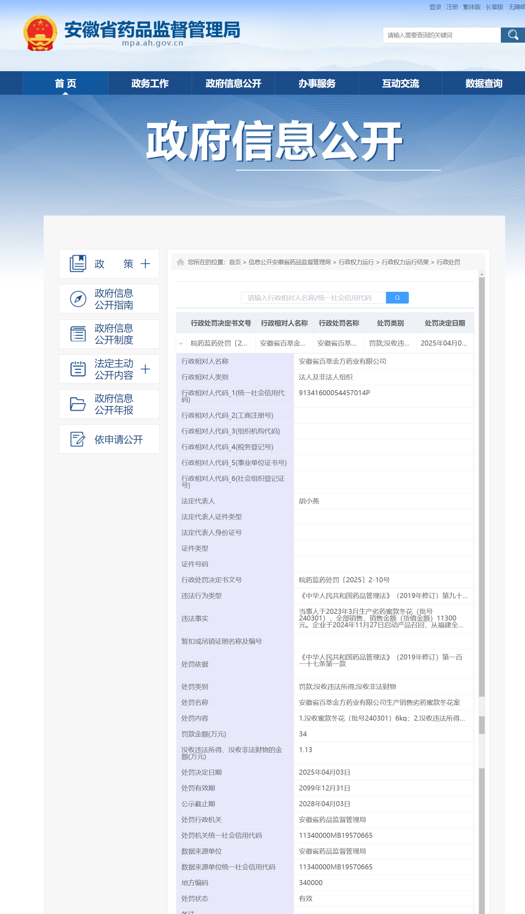The width and height of the screenshot is (525, 914).
Task: Click the clipboard icon for 法定主动公开内容
Action: tap(78, 369)
